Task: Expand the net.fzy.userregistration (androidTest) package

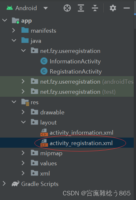Action: tap(23, 81)
